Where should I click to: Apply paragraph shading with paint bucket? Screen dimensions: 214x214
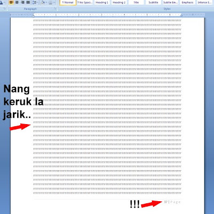42,2
